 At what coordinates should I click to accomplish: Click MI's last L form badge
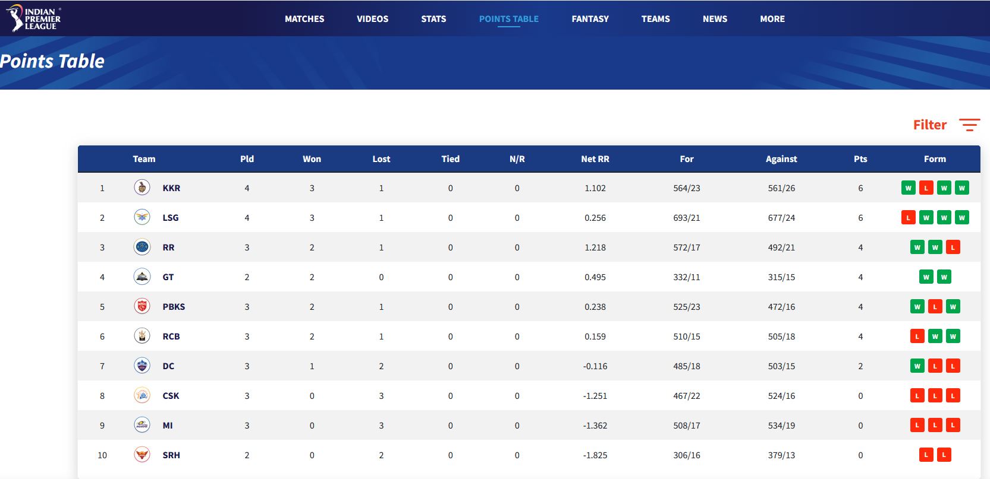click(953, 426)
